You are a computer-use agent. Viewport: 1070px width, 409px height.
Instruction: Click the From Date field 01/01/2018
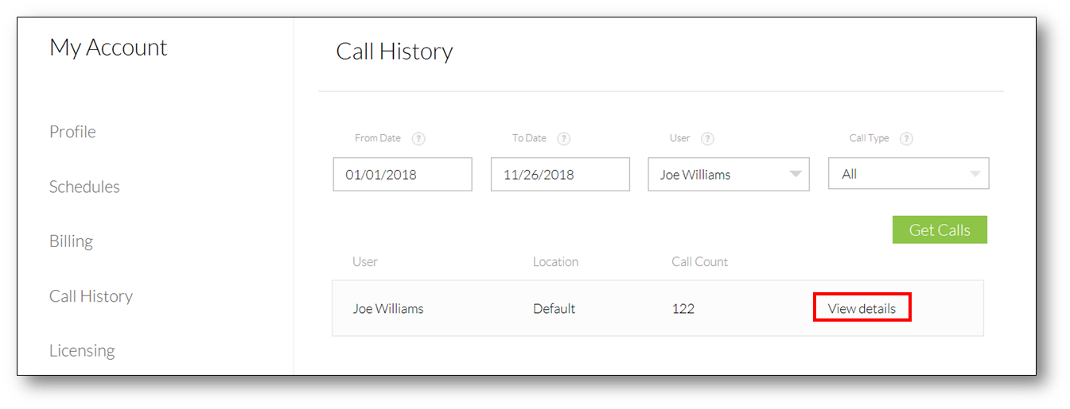tap(403, 174)
